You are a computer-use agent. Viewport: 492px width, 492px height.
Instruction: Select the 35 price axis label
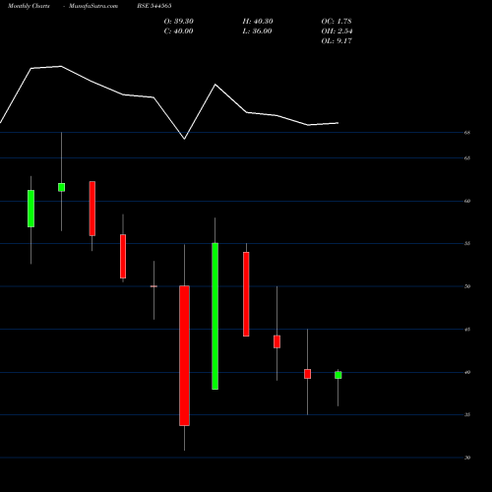(467, 415)
